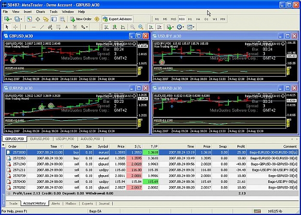Set timeframe to D1
Viewport: 301px width, 215px height.
click(206, 19)
